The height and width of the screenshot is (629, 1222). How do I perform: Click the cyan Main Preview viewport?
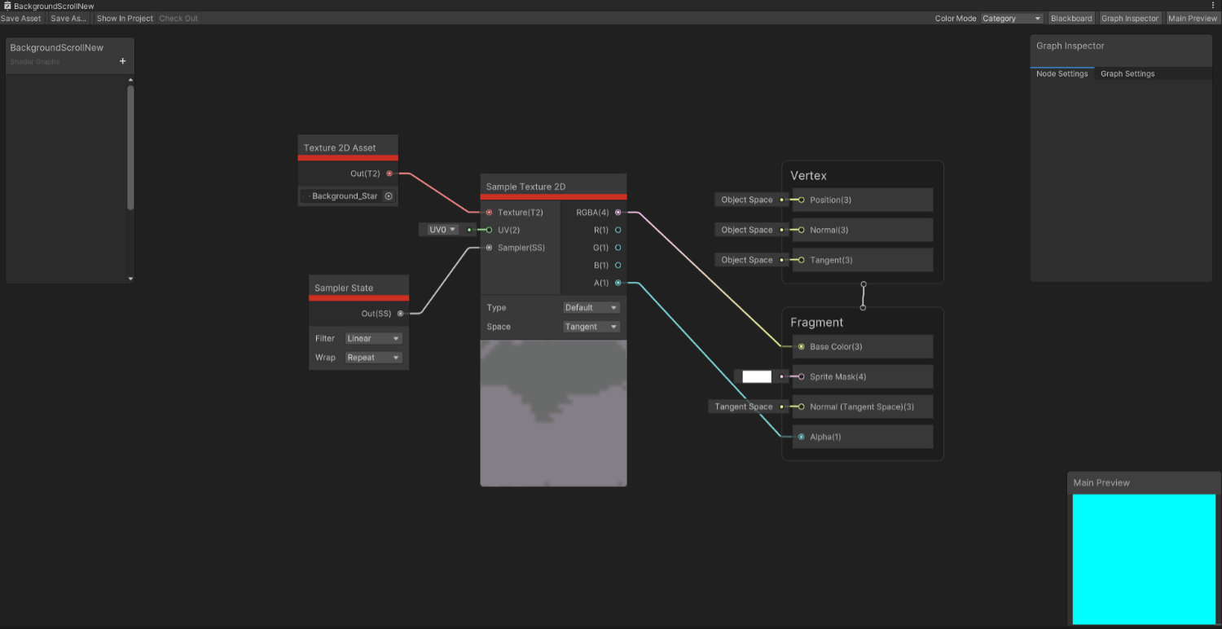[1144, 559]
